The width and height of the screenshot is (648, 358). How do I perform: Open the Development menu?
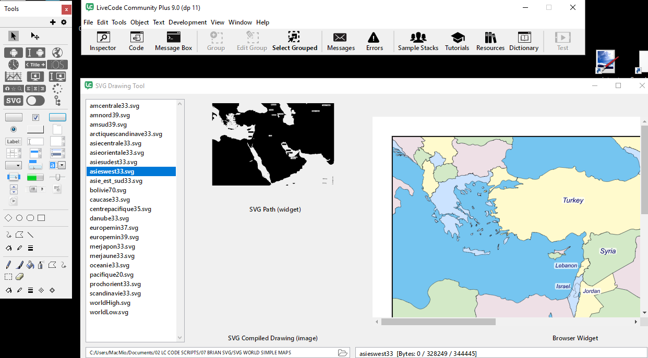point(187,22)
